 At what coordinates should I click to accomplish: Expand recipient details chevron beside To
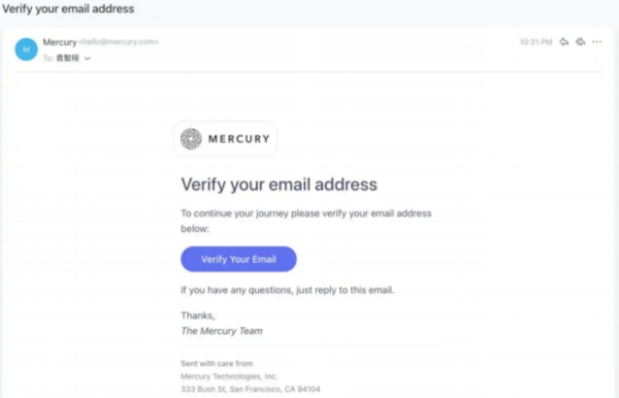87,58
